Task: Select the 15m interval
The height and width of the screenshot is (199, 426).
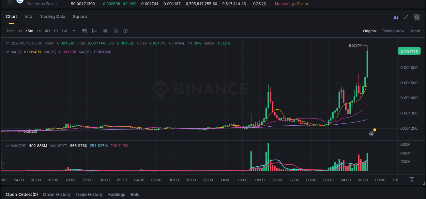Action: click(x=29, y=31)
